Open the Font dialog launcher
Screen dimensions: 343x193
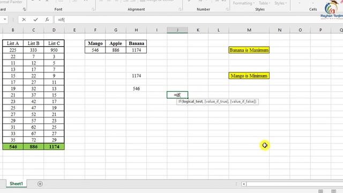pyautogui.click(x=93, y=10)
